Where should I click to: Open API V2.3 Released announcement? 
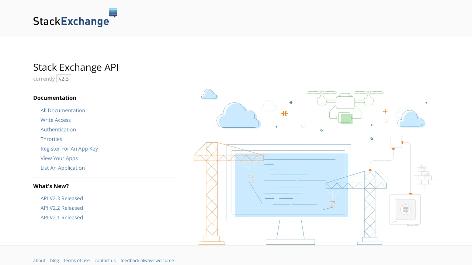[62, 198]
